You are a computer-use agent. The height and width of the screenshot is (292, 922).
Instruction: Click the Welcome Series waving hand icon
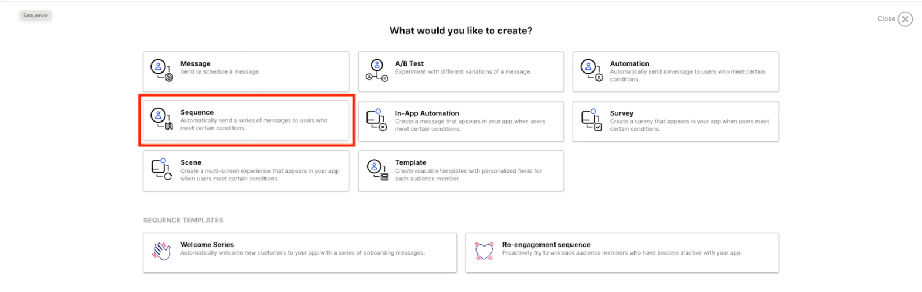(x=161, y=251)
